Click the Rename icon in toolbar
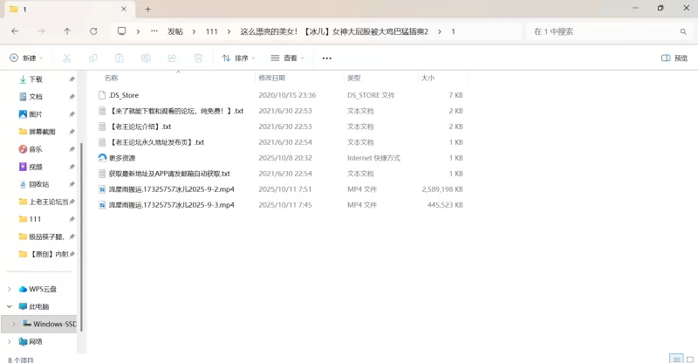Screen dimensions: 698x363 (146, 58)
